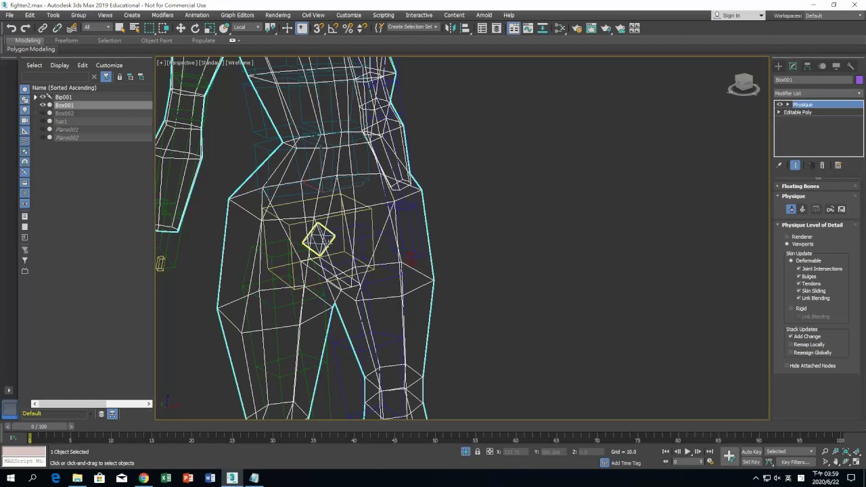This screenshot has height=487, width=866.
Task: Toggle eye visibility of Physique modifier
Action: click(779, 105)
